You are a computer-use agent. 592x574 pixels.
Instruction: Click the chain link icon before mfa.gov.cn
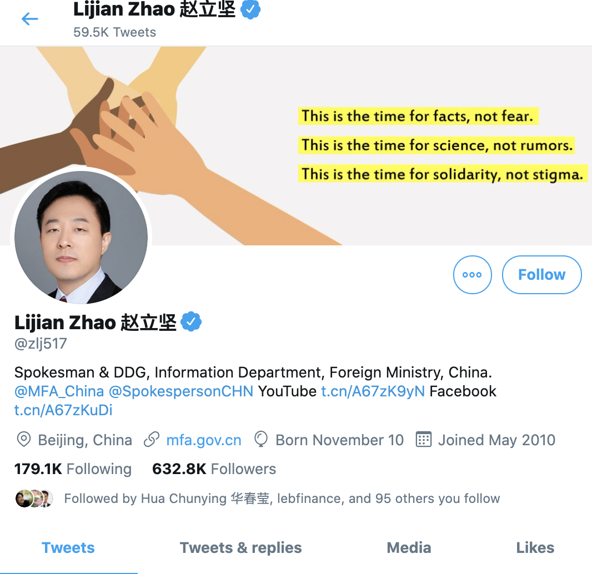(152, 440)
